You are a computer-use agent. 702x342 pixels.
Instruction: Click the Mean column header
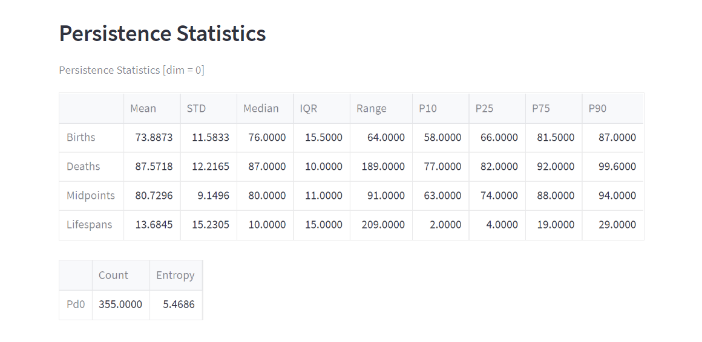point(143,109)
